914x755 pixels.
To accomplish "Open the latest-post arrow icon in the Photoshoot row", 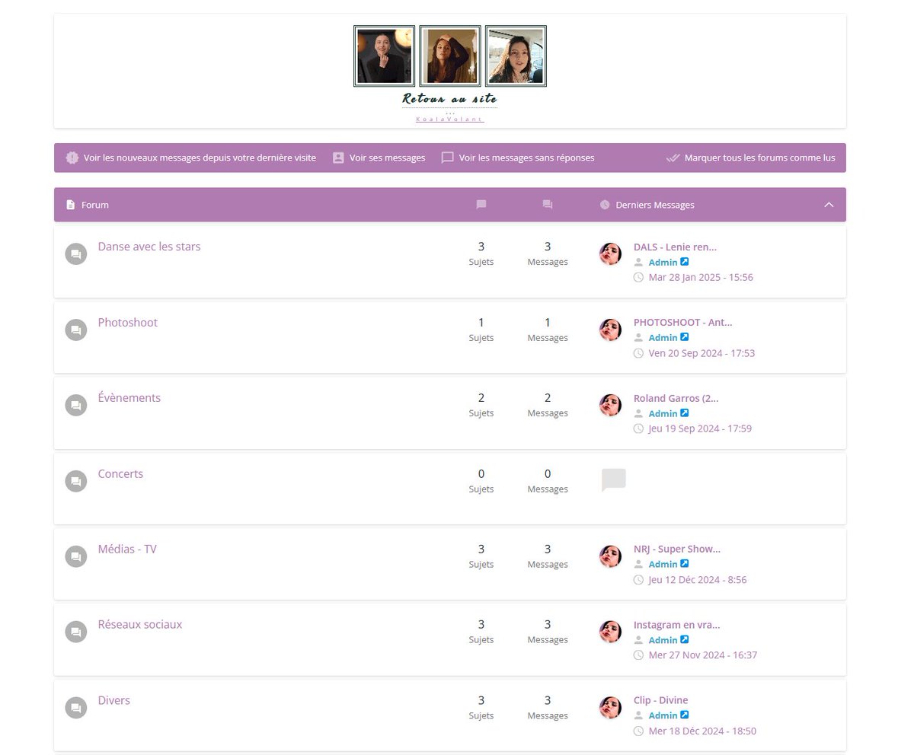I will point(684,337).
